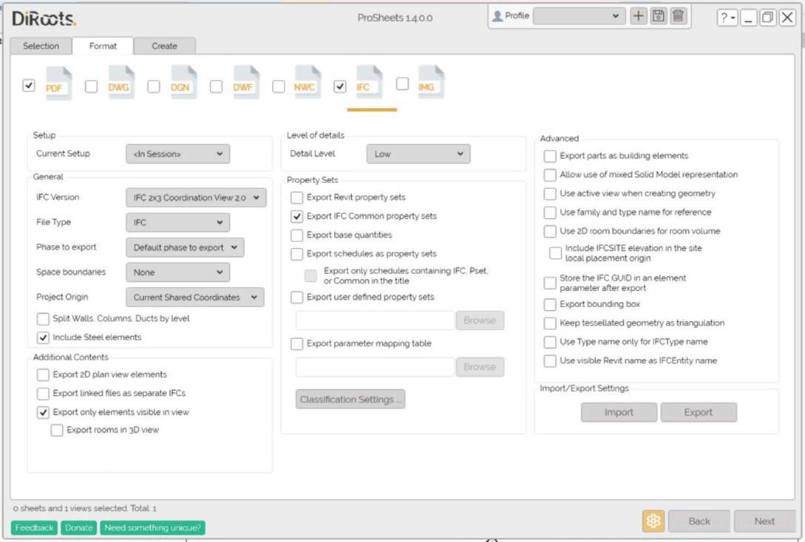This screenshot has width=805, height=542.
Task: Check Use Type name only for IFCType name
Action: coord(550,342)
